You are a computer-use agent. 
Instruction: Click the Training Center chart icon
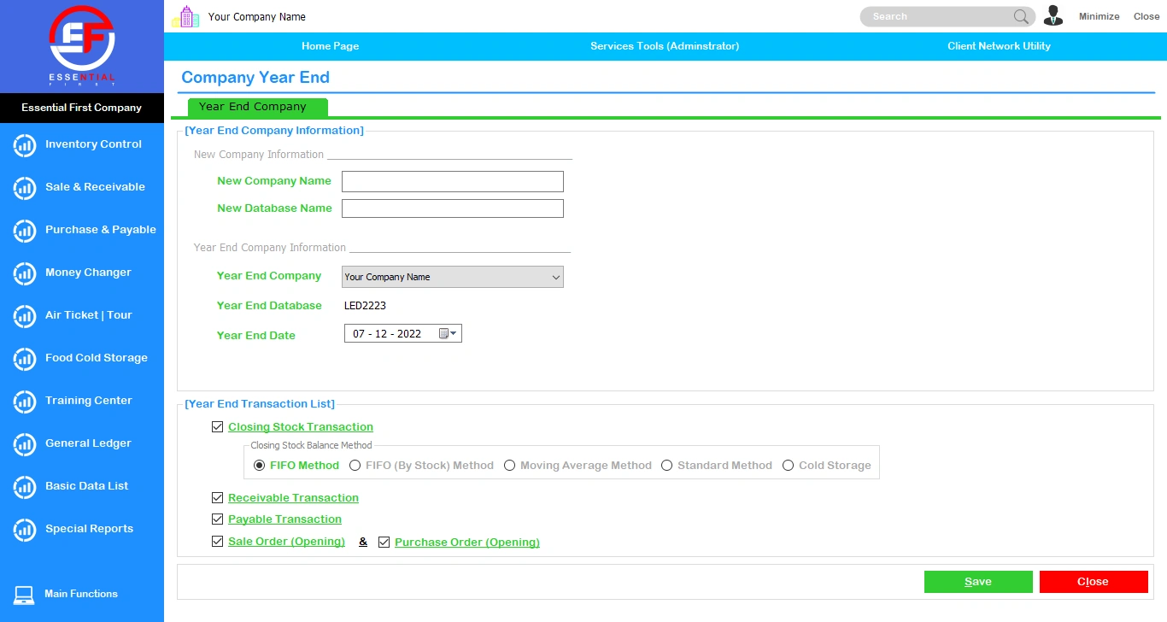[25, 402]
